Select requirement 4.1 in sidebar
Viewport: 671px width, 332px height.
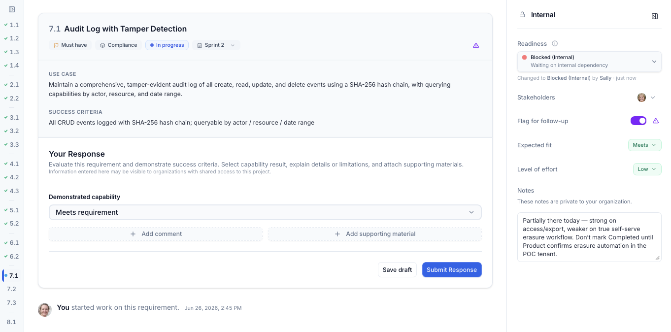11,164
